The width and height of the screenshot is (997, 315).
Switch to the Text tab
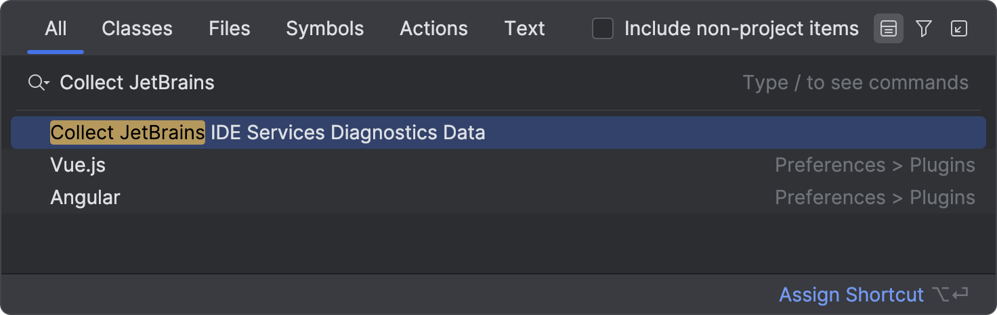[525, 28]
